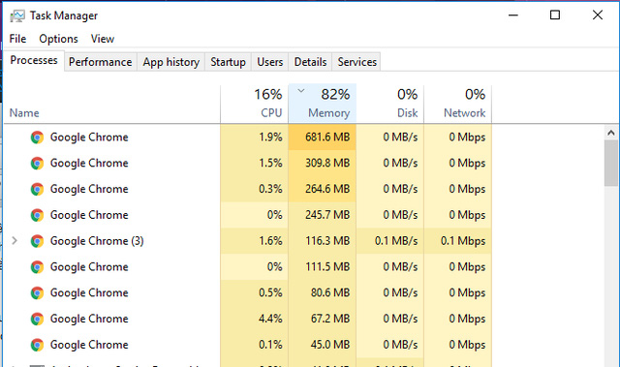The image size is (620, 367).
Task: Sort processes by the CPU column header
Action: coord(254,104)
